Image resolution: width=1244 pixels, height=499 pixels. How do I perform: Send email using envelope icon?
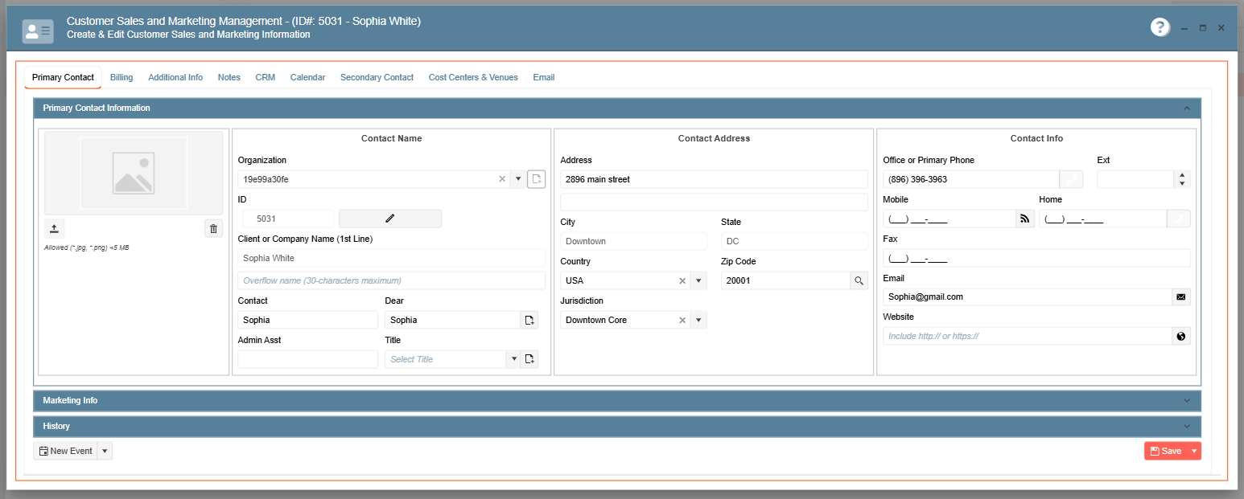[1181, 297]
